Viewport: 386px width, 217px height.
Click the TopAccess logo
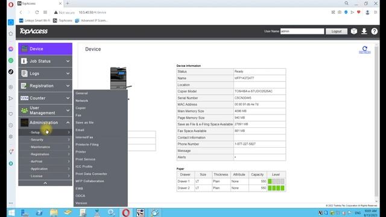(34, 31)
